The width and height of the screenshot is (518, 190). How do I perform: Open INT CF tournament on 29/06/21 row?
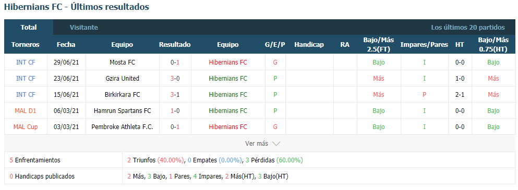click(26, 62)
